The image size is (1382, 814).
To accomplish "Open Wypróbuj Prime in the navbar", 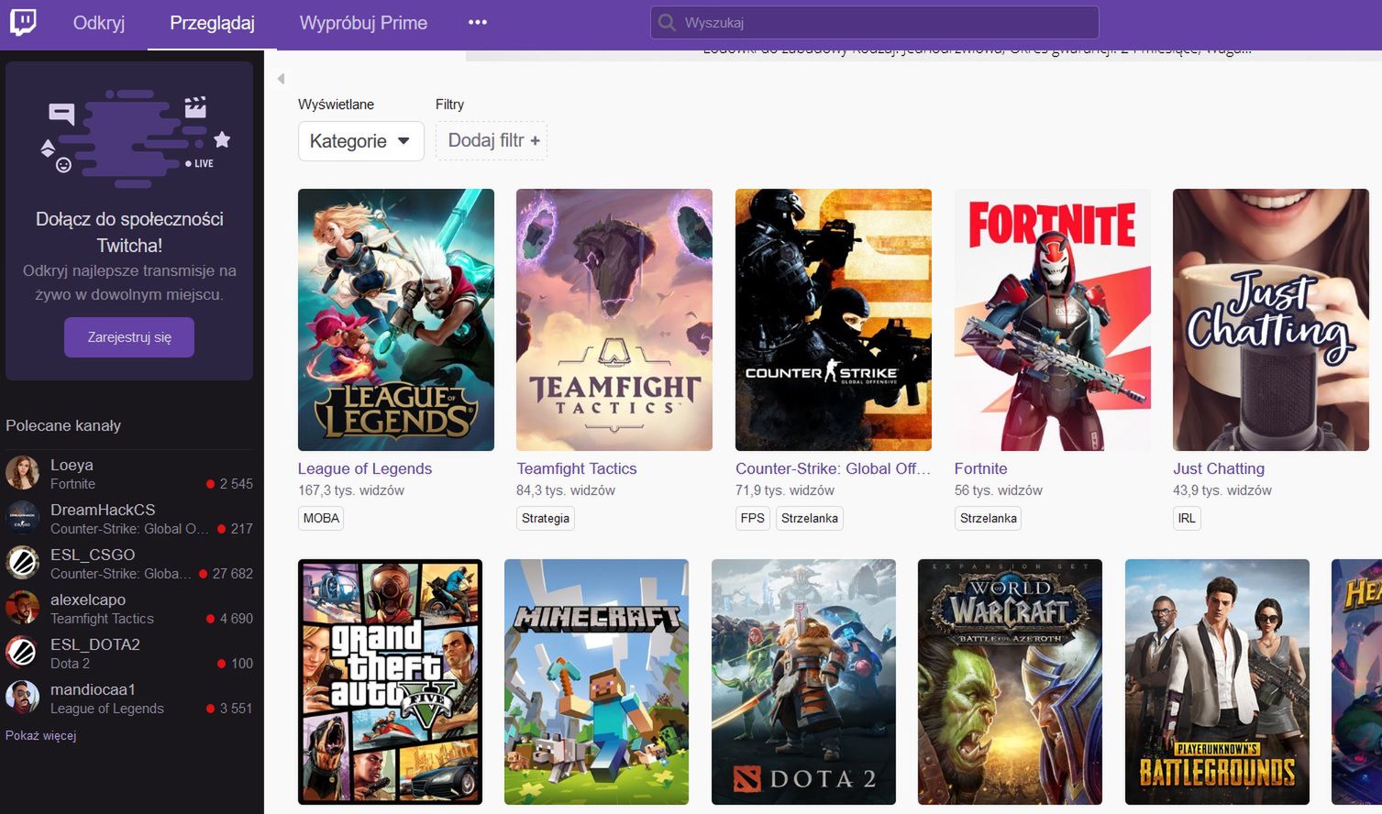I will 363,23.
